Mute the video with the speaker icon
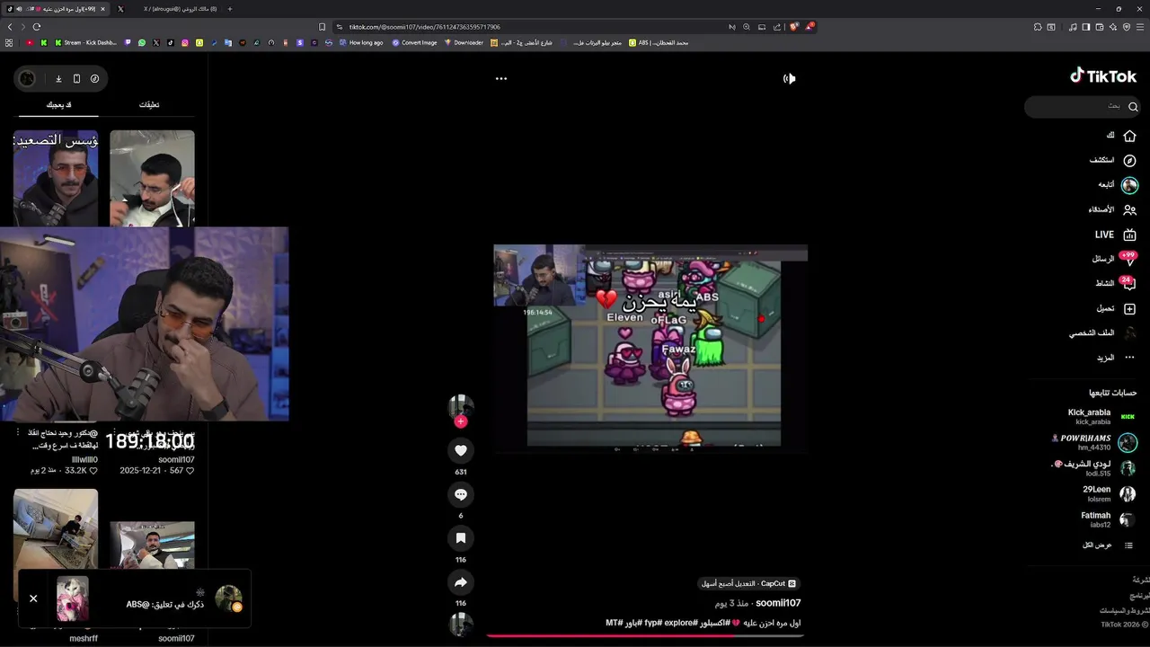1150x647 pixels. [789, 78]
